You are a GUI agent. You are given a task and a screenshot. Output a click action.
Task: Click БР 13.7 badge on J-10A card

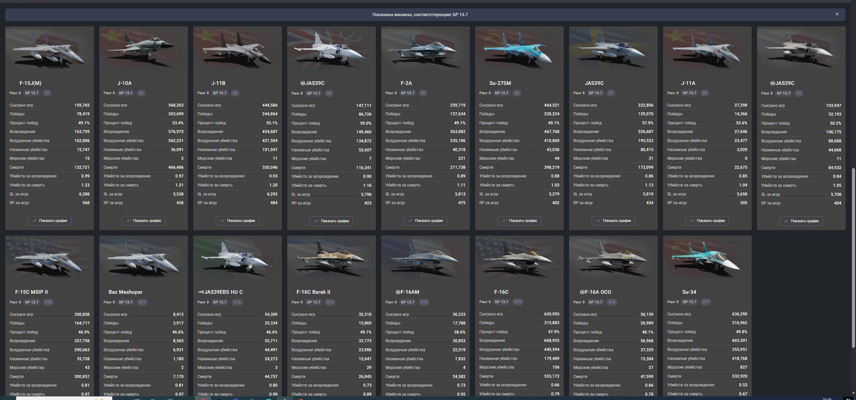pyautogui.click(x=126, y=93)
